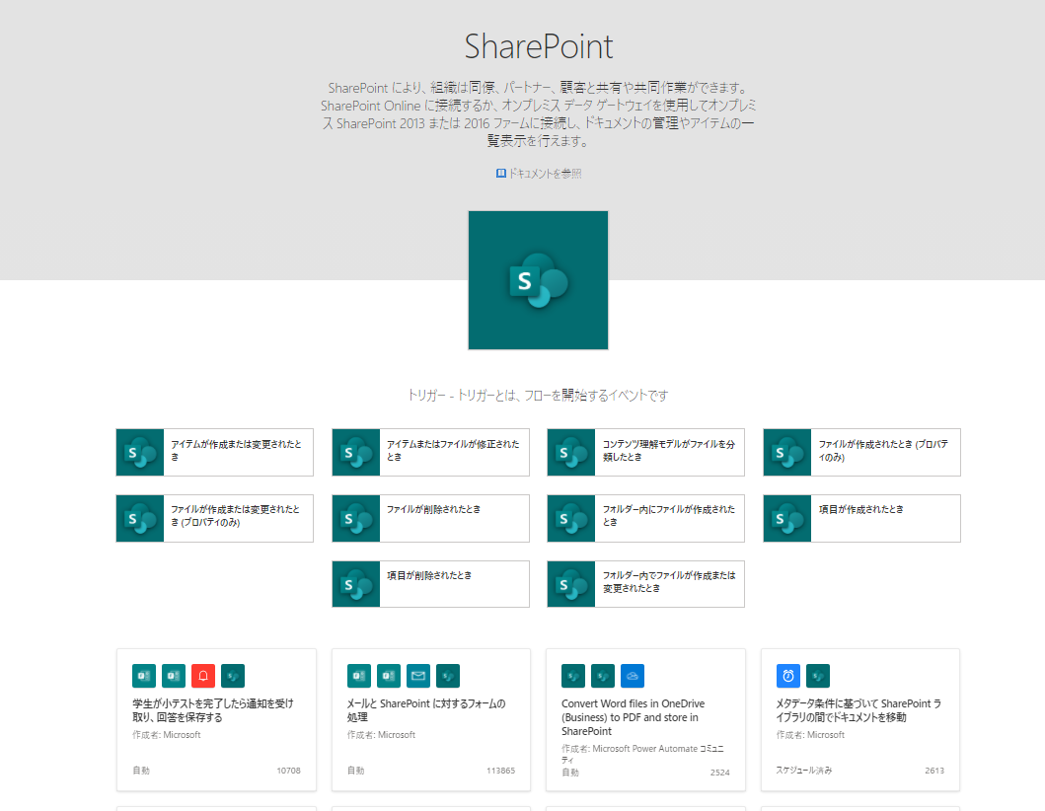Click the SharePoint icon in the 'メールと SharePoint' card
Screen dimensions: 1045x811
(x=448, y=676)
